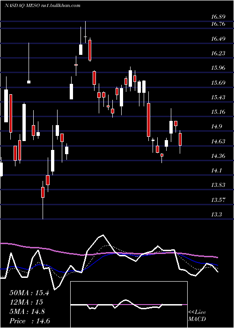The height and width of the screenshot is (328, 234).
Task: Click the 15.43 price axis label
Action: (218, 97)
